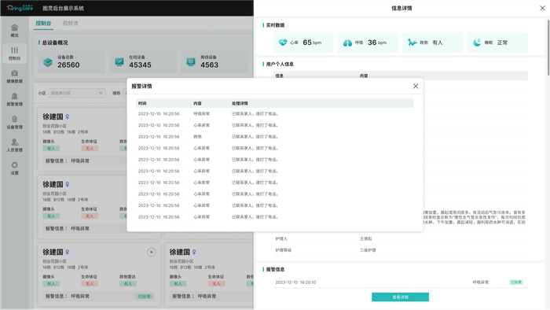
Task: Click the 睡眠 status 正常
Action: tap(502, 42)
